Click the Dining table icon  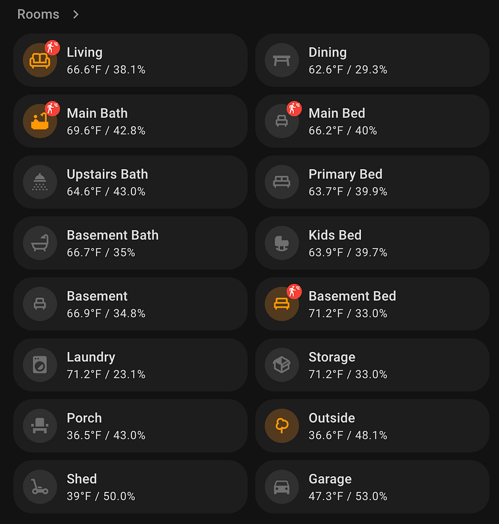tap(282, 60)
